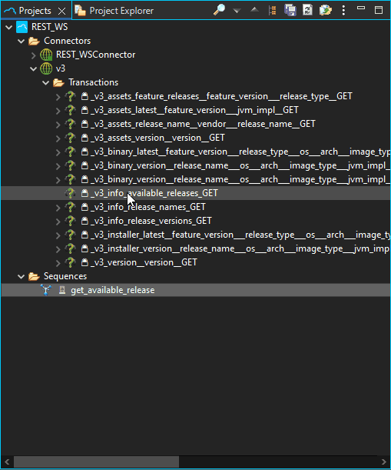Collapse the Connectors folder
The image size is (391, 470).
(21, 42)
